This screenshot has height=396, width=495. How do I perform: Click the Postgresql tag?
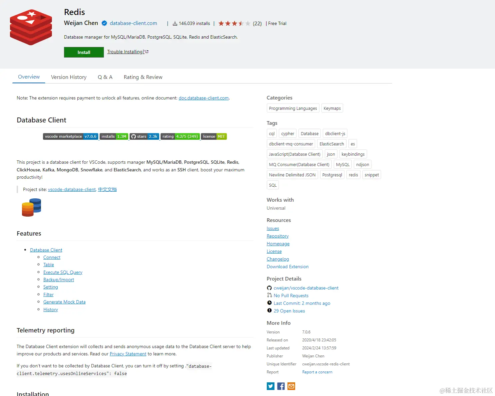click(332, 175)
